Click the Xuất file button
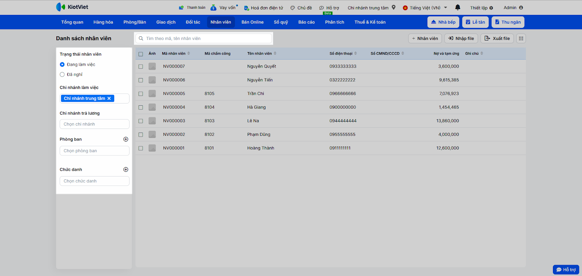This screenshot has width=582, height=276. 497,38
